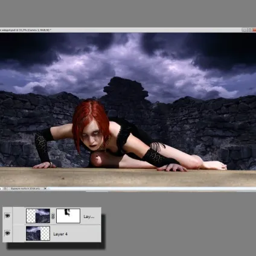The image size is (256, 256).
Task: Hide the top masked layer's eye icon
Action: (x=7, y=216)
